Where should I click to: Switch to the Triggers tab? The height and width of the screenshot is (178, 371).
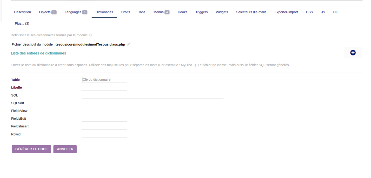coord(201,12)
